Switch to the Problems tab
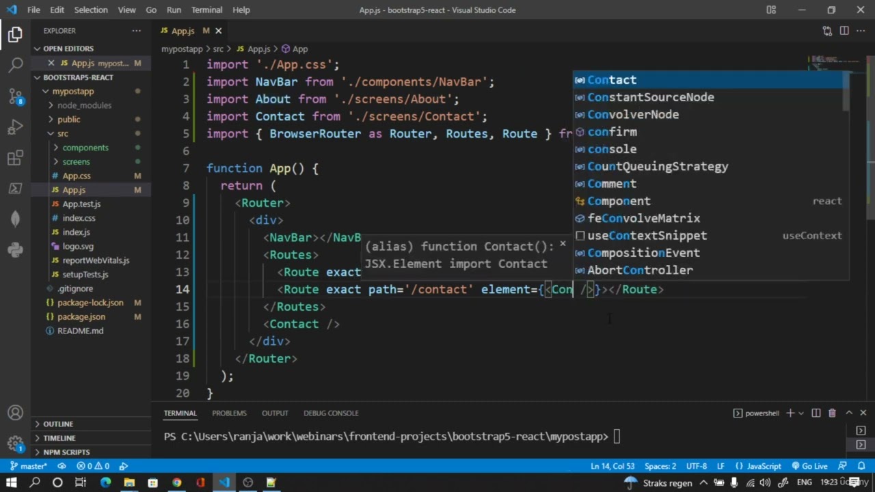The width and height of the screenshot is (875, 492). pos(229,413)
